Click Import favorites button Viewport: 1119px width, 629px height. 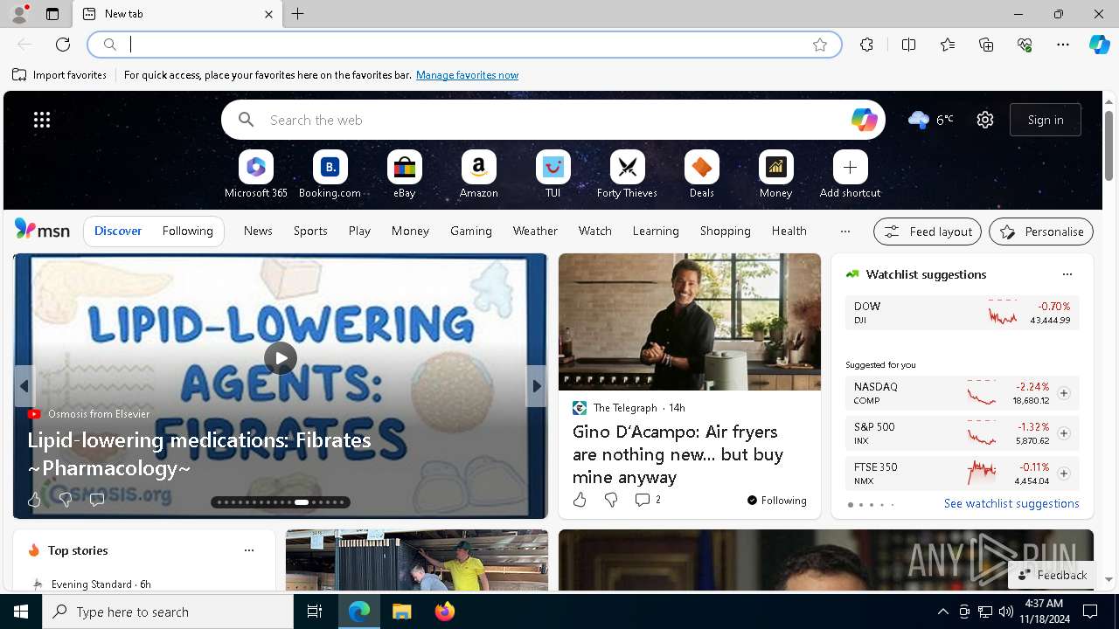pyautogui.click(x=59, y=75)
